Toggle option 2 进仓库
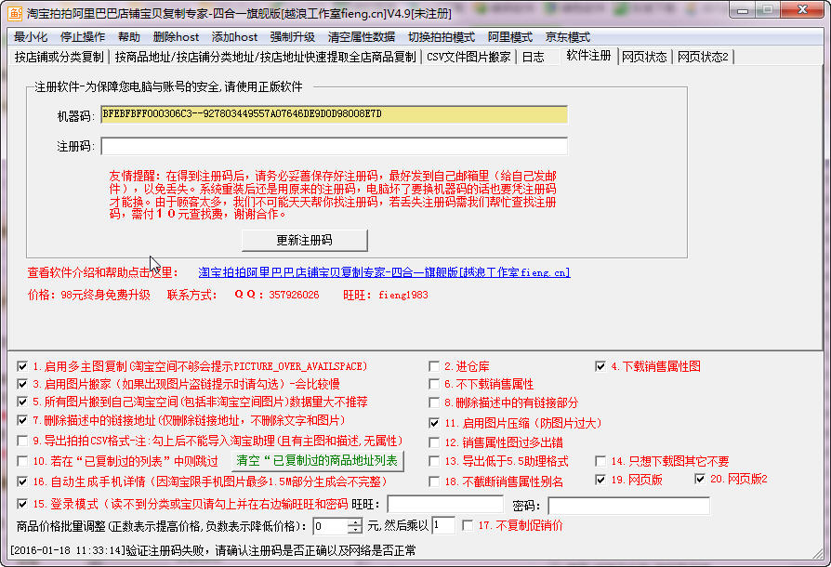The height and width of the screenshot is (567, 831). [434, 366]
